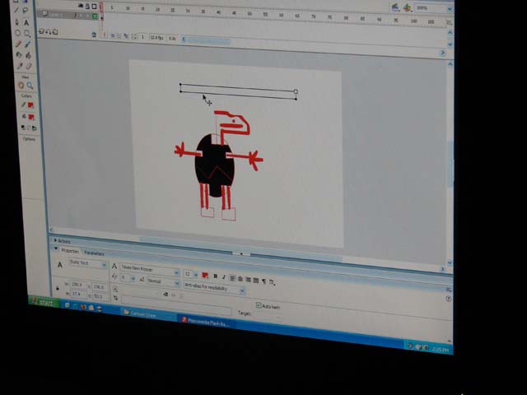
Task: Toggle Italic text formatting
Action: [x=222, y=276]
